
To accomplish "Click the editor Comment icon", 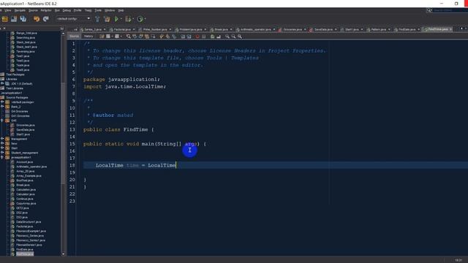I will pos(212,37).
